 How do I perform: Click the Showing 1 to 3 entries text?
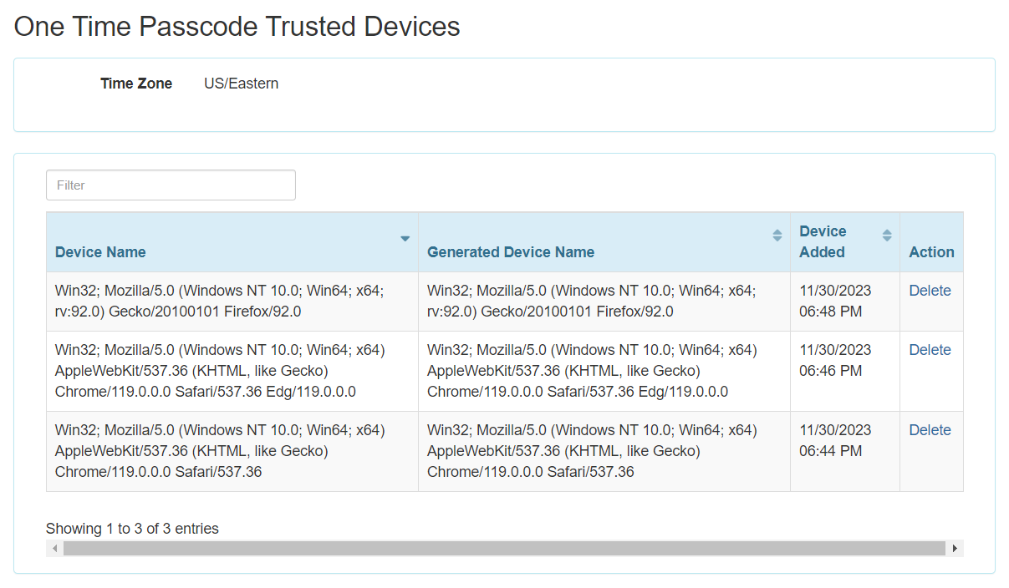click(x=132, y=529)
